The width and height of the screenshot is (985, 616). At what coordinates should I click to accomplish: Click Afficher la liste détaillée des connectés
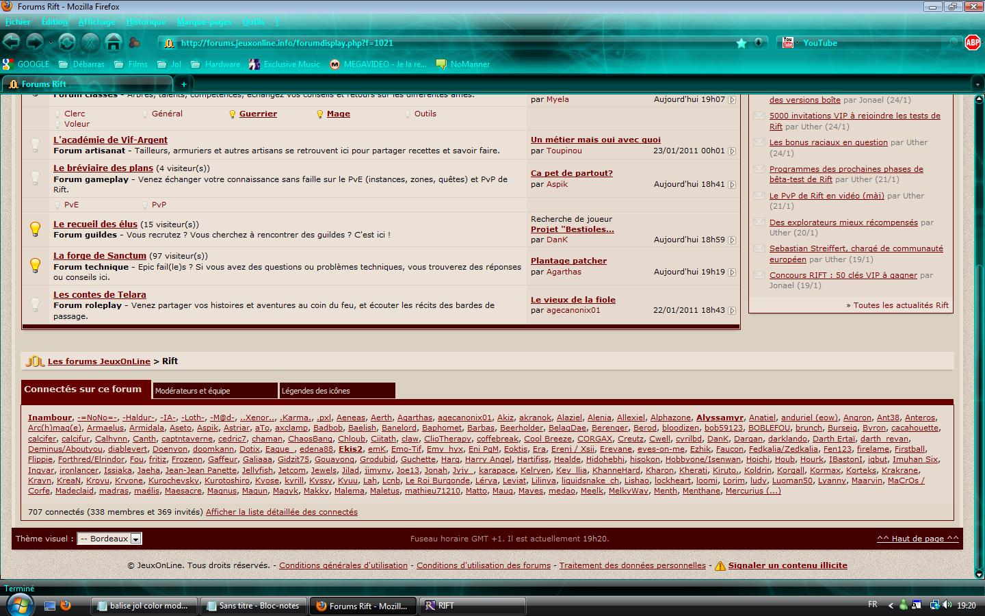282,512
